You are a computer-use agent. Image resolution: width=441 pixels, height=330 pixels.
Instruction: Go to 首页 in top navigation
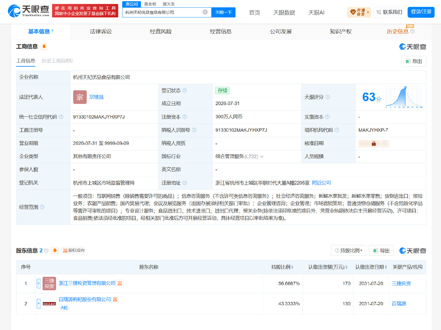click(254, 13)
